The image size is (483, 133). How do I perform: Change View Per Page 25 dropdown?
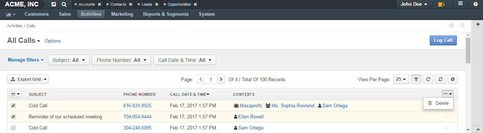pyautogui.click(x=401, y=79)
